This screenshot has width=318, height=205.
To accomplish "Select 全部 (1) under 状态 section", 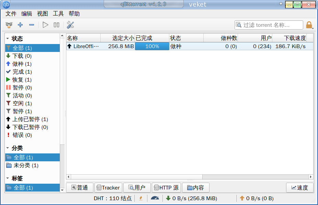I will pos(32,48).
